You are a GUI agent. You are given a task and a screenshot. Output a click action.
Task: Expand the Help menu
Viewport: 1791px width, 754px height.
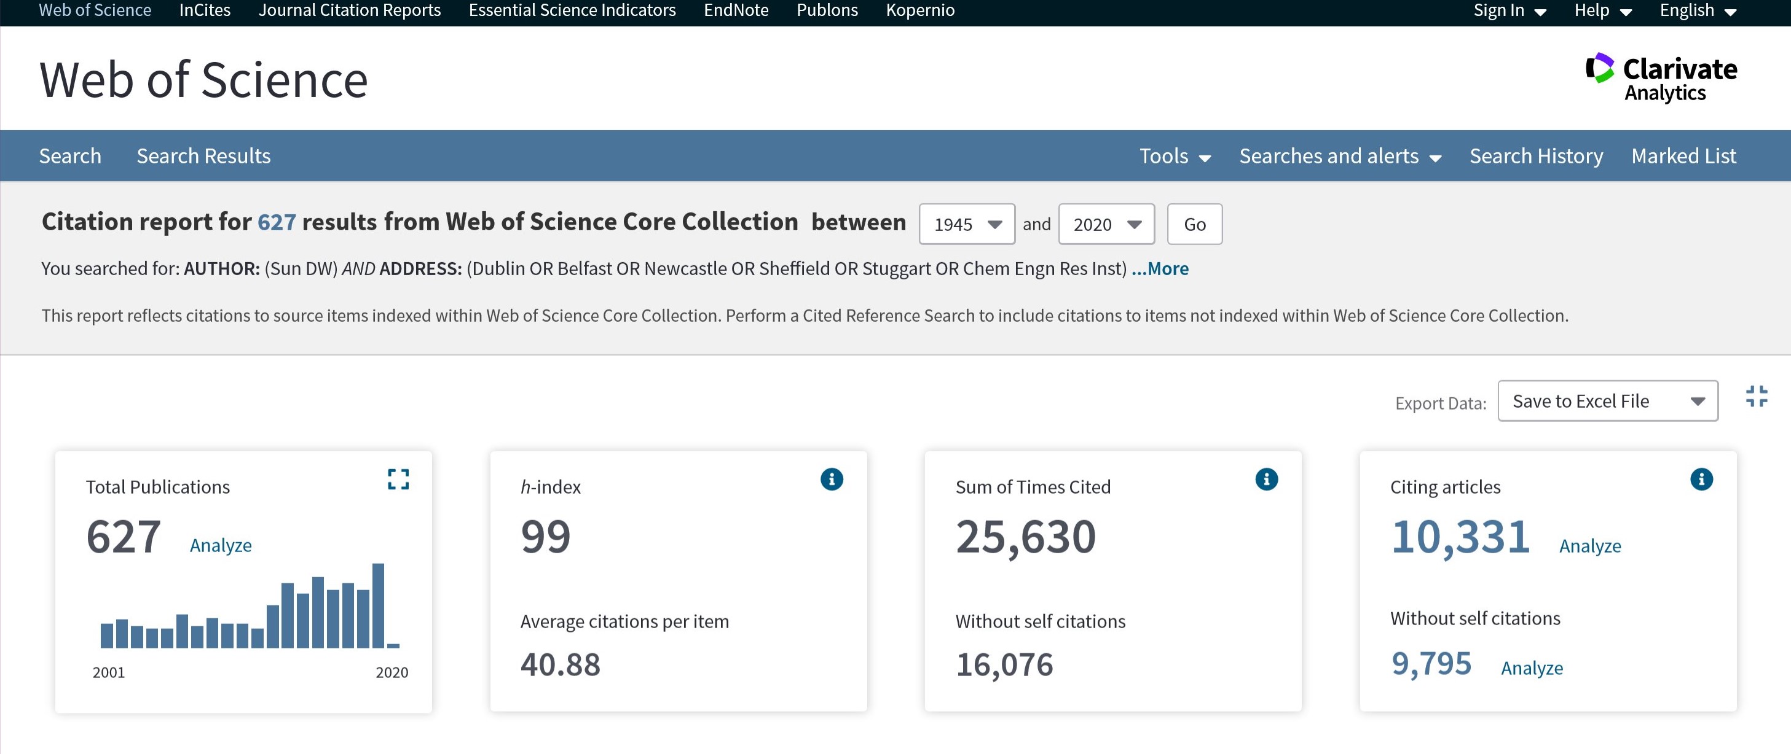(x=1602, y=10)
